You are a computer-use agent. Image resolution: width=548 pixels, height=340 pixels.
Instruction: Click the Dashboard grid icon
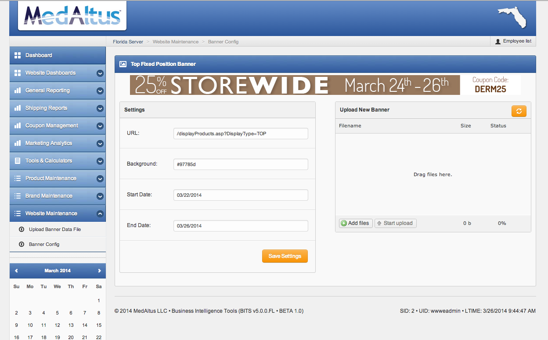click(18, 55)
